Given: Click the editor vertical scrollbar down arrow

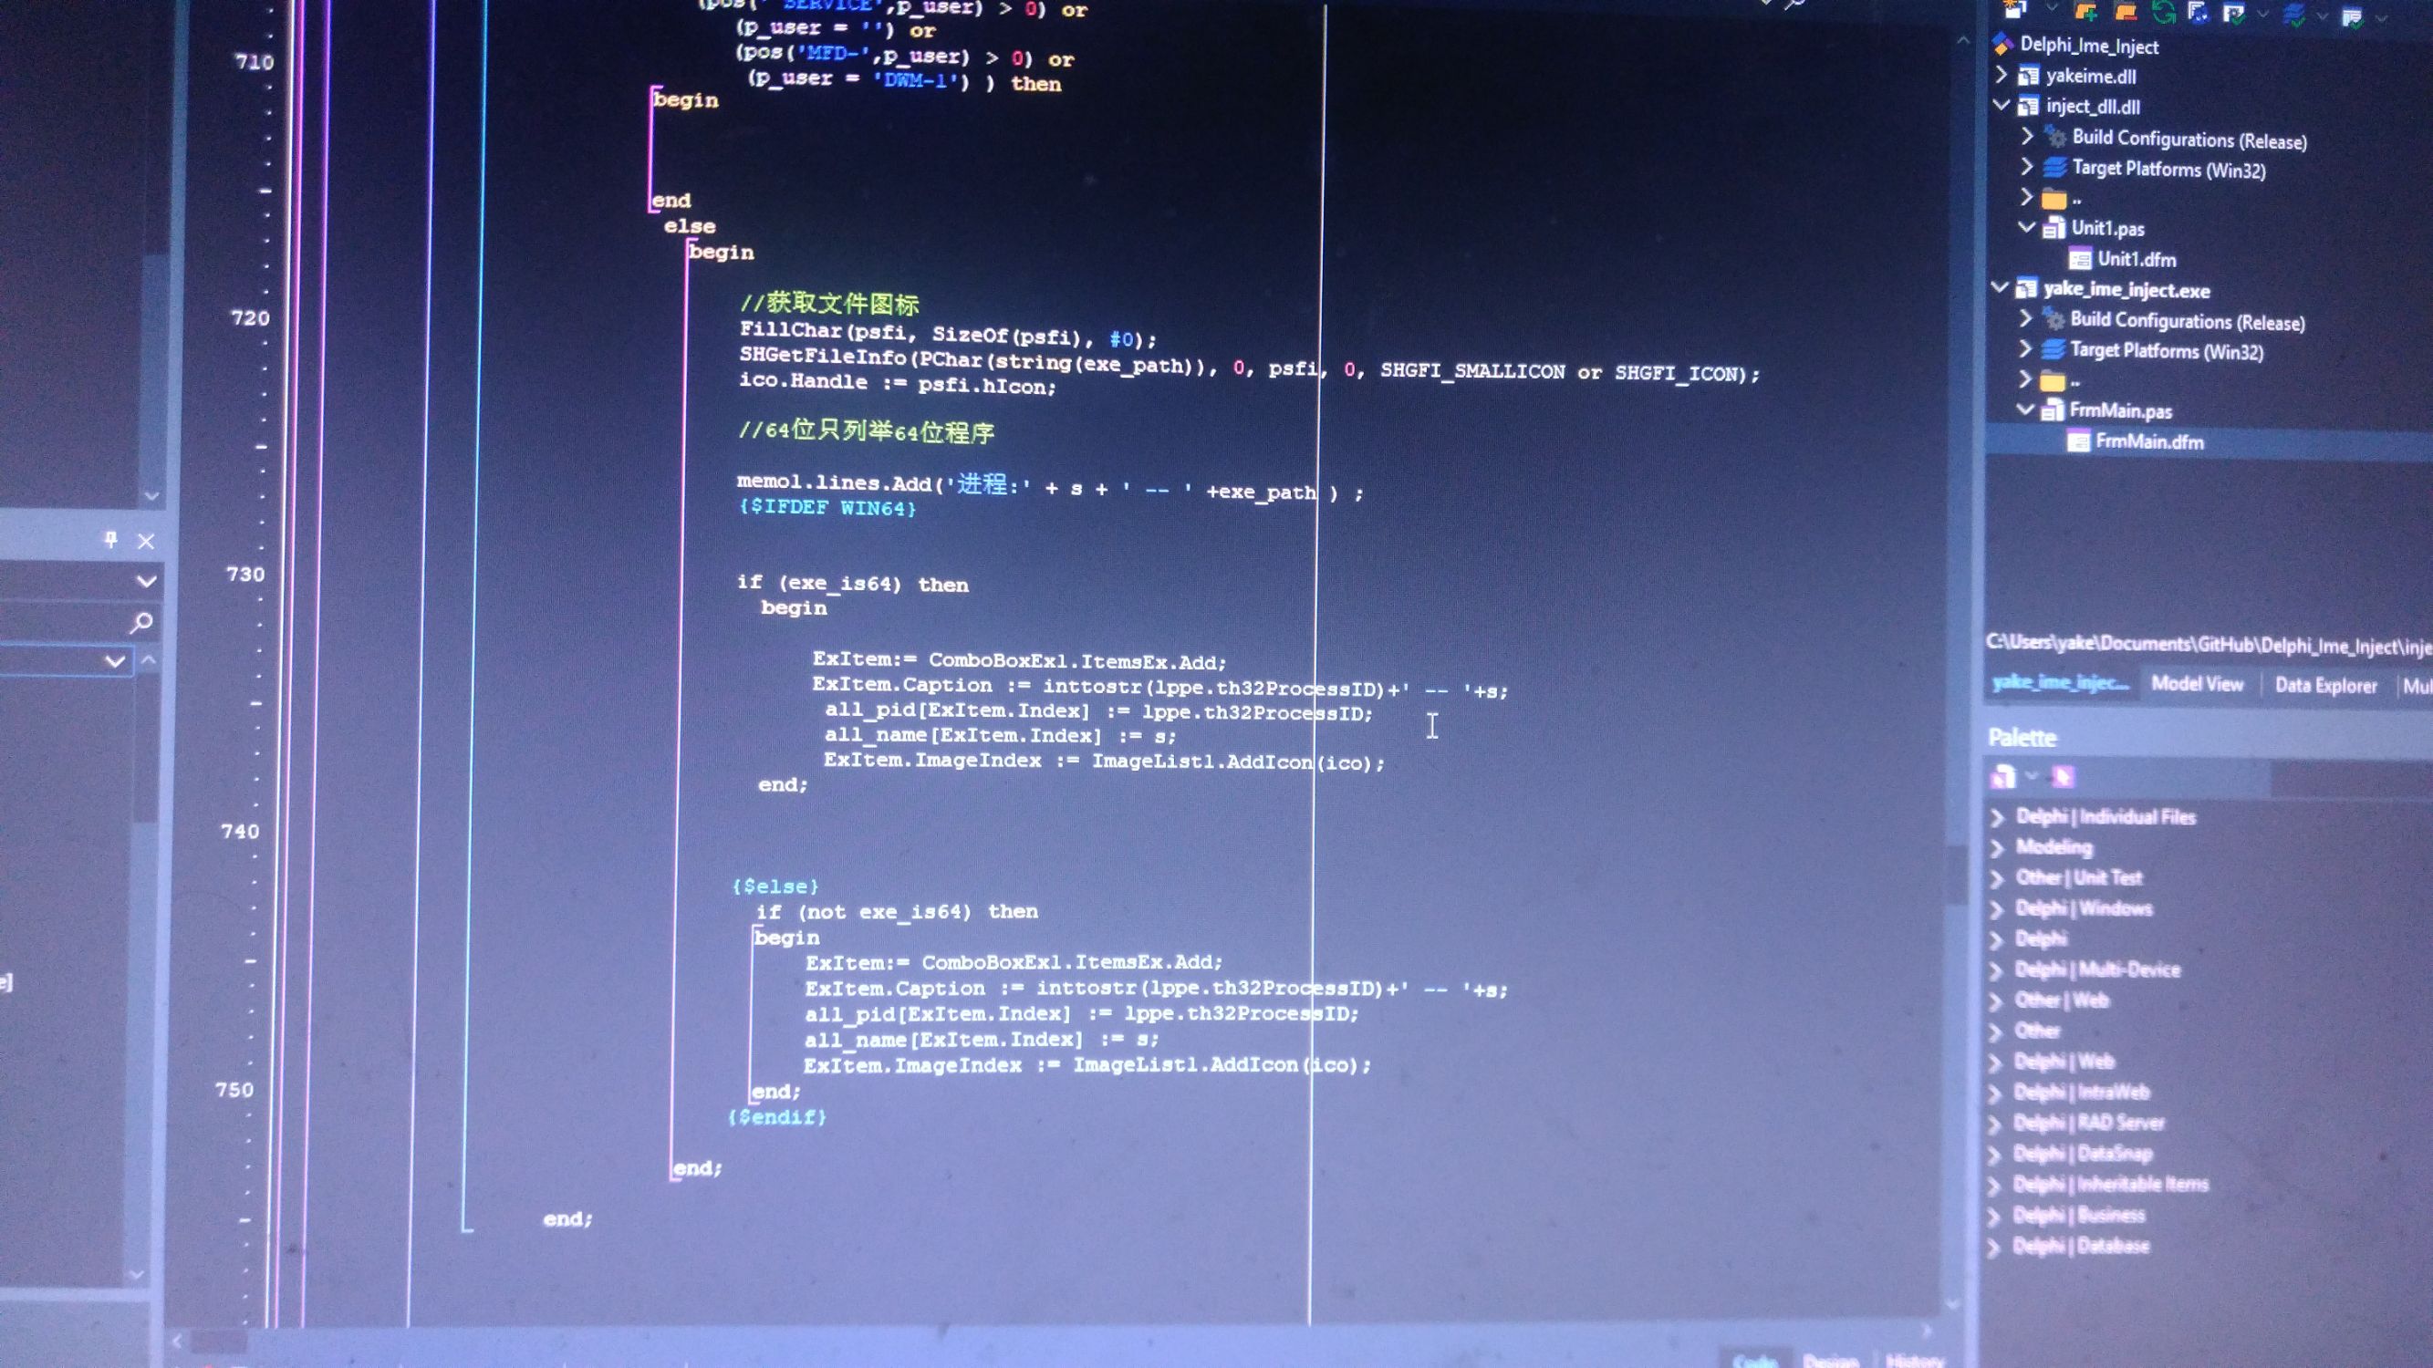Looking at the screenshot, I should [1951, 1304].
